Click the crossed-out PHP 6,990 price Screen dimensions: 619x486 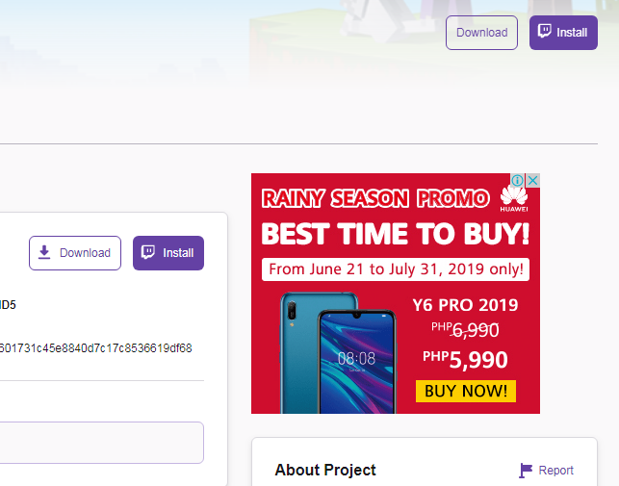pyautogui.click(x=465, y=330)
